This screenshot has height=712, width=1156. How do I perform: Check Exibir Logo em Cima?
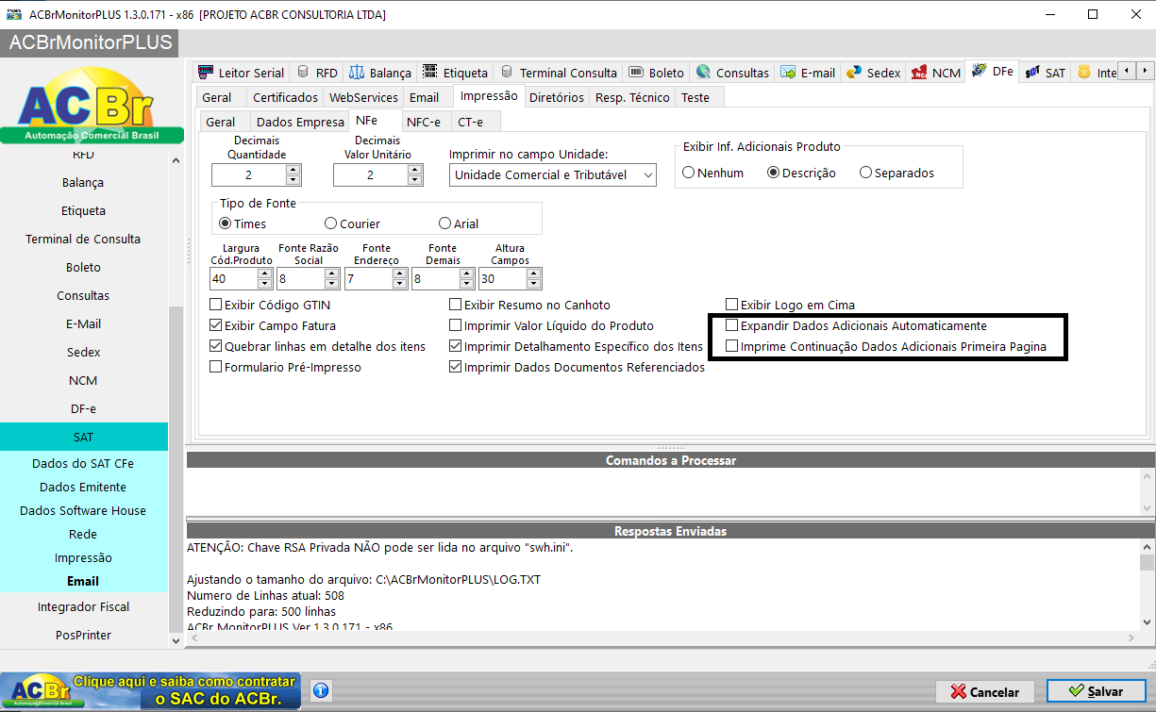731,305
